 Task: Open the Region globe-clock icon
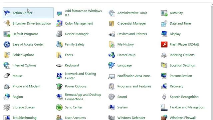pyautogui.click(x=7, y=97)
